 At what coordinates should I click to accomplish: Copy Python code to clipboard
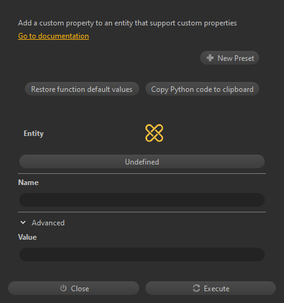(202, 89)
